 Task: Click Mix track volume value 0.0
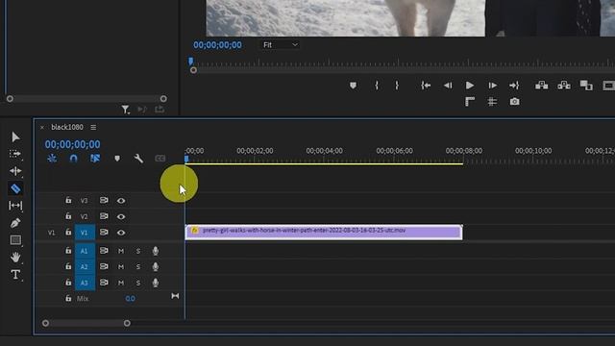point(131,299)
